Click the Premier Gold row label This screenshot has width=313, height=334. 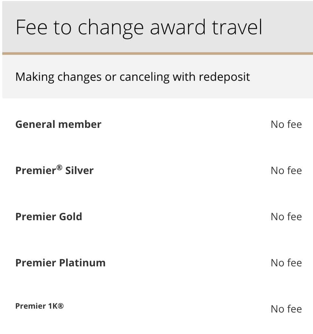tap(49, 217)
